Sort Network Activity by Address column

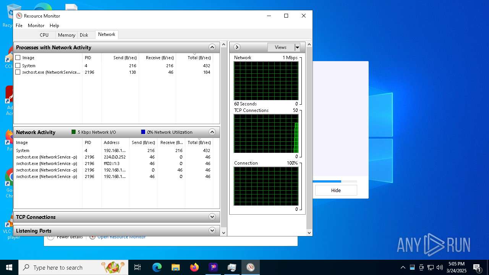pyautogui.click(x=115, y=142)
